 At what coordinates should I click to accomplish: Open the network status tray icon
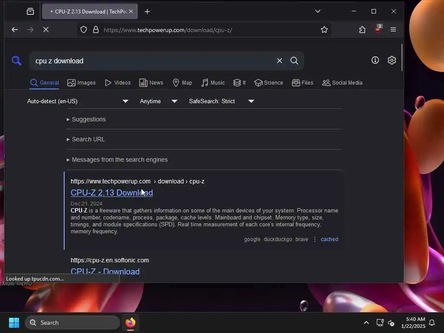click(380, 323)
